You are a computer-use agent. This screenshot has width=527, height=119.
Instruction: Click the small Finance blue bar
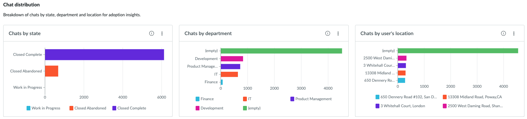point(222,82)
